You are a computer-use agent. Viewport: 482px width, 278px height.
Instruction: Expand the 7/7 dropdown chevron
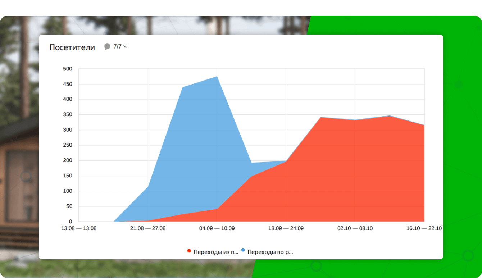pos(126,47)
